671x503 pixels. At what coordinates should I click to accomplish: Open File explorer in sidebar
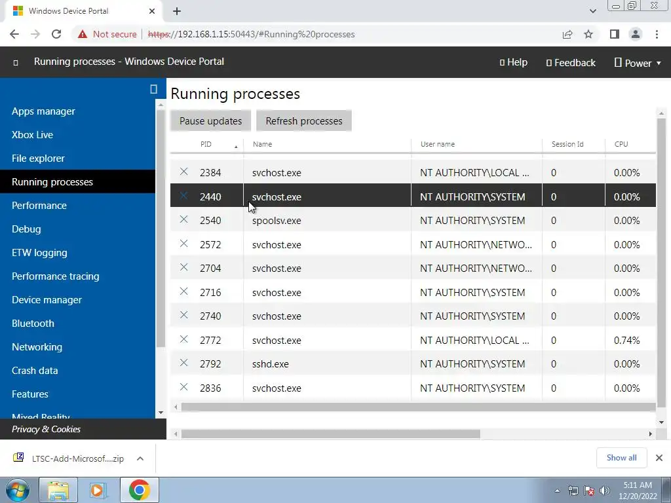(38, 158)
